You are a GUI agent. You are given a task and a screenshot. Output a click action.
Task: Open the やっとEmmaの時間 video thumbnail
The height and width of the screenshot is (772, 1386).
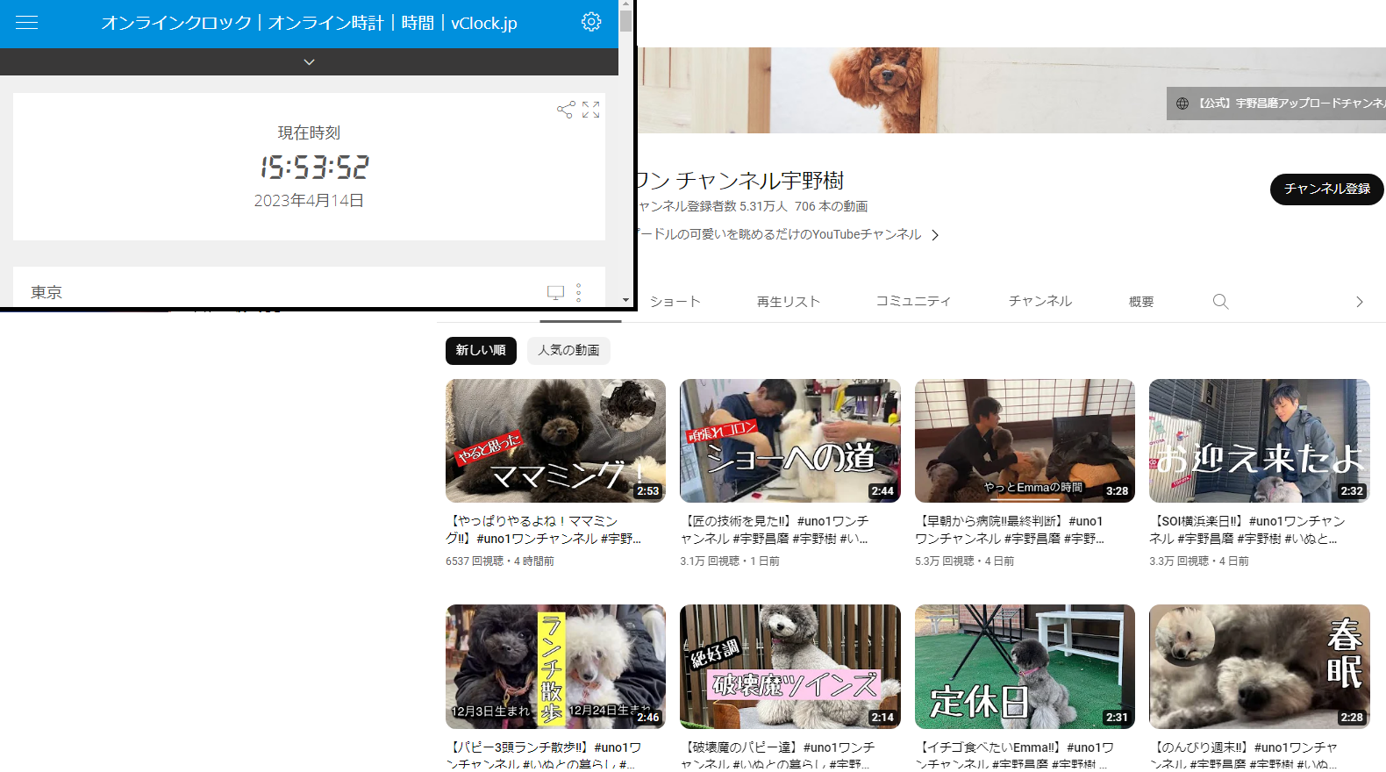pyautogui.click(x=1025, y=440)
